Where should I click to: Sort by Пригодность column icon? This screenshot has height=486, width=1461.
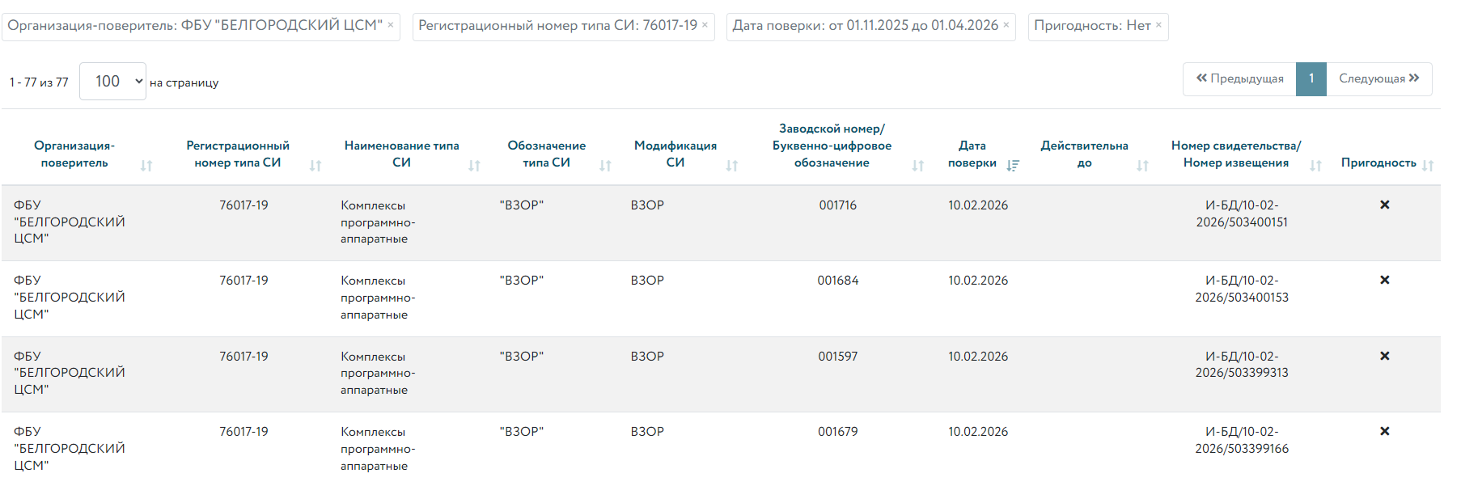point(1428,166)
